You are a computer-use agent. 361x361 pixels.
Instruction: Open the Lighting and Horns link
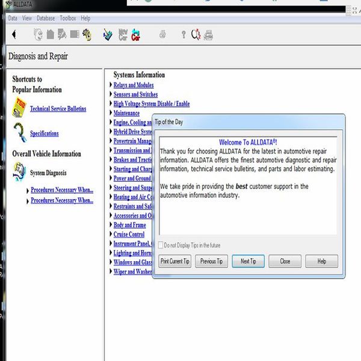132,253
